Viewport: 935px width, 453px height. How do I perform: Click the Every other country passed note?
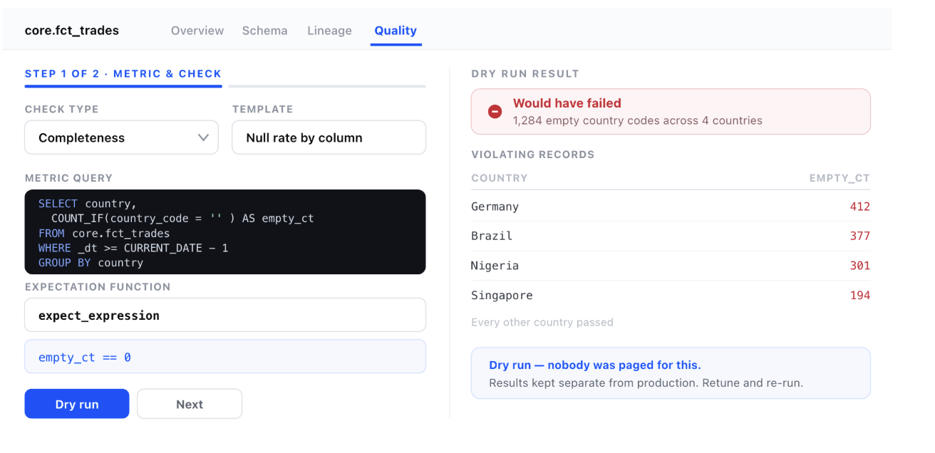[x=542, y=322]
